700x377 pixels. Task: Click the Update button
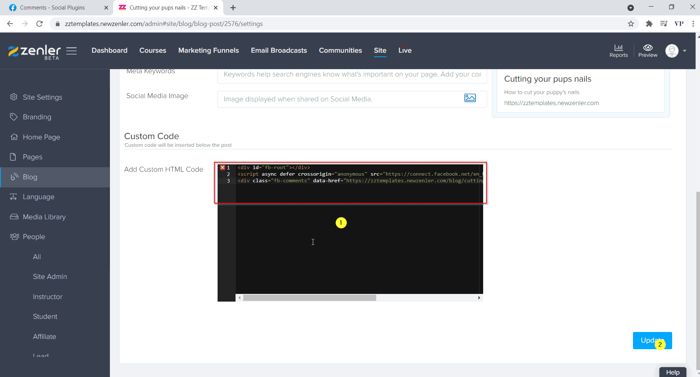(x=652, y=340)
